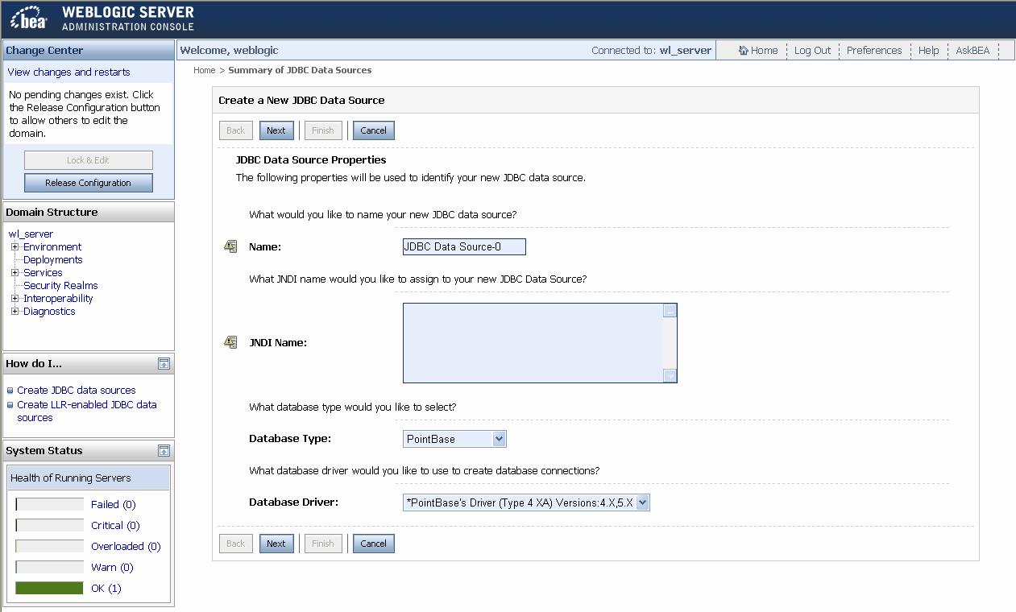
Task: Click Summary of JDBC Data Sources breadcrumb
Action: [300, 70]
